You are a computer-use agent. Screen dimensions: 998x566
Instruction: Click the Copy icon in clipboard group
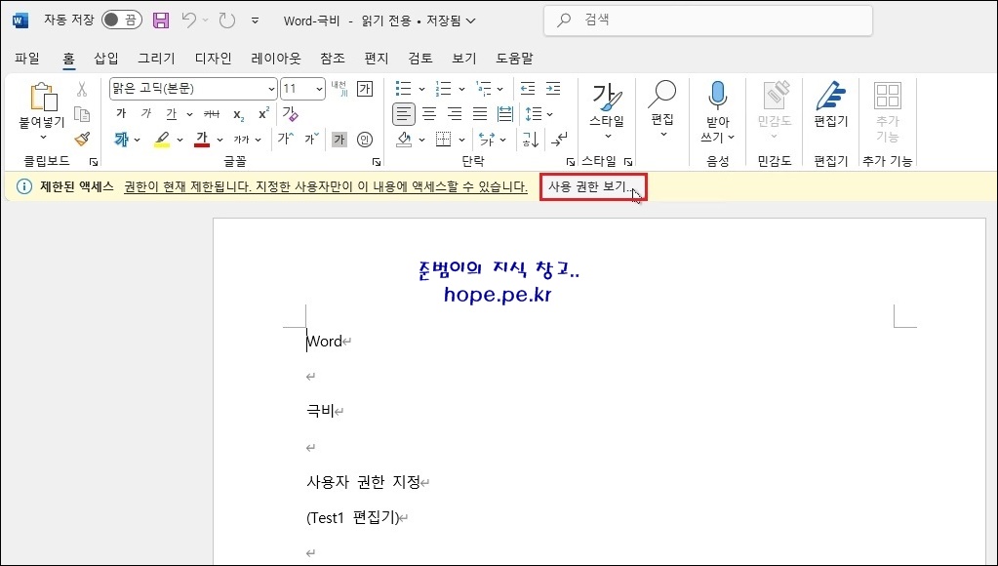pos(82,114)
